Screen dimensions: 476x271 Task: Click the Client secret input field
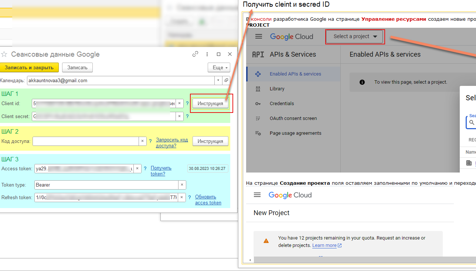104,116
